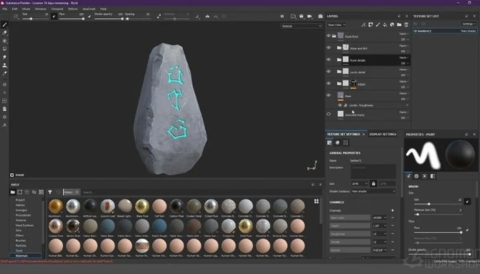The width and height of the screenshot is (480, 274).
Task: Open the Settings dropdown in Texture Set List
Action: tap(469, 24)
